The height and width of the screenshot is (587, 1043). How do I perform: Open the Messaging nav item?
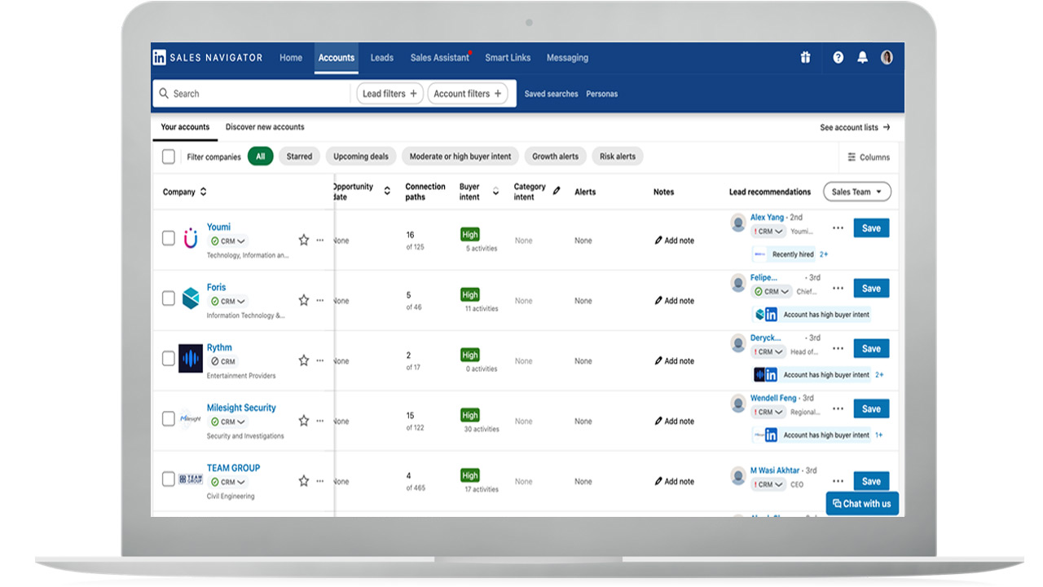pos(567,58)
